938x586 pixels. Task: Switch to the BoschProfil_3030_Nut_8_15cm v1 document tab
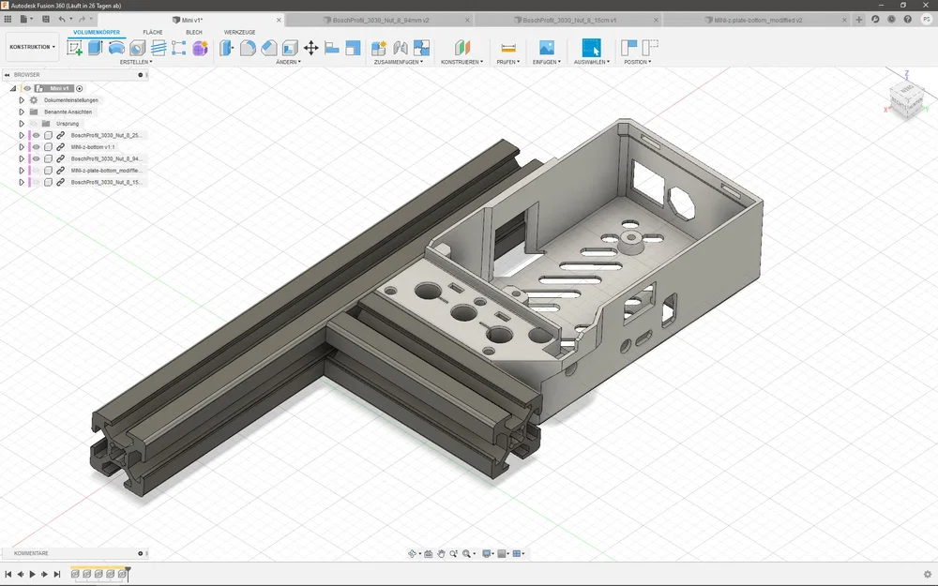click(569, 20)
